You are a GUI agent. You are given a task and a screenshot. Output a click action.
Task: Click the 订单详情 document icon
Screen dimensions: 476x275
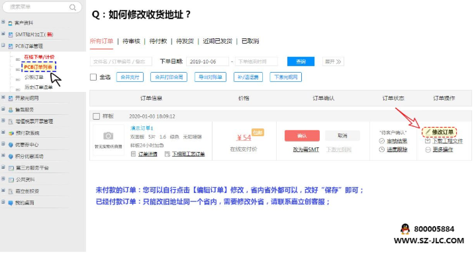pos(132,153)
